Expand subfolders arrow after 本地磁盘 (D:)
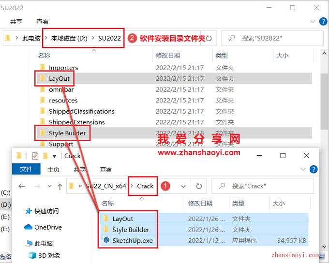329x263 pixels. pyautogui.click(x=92, y=38)
